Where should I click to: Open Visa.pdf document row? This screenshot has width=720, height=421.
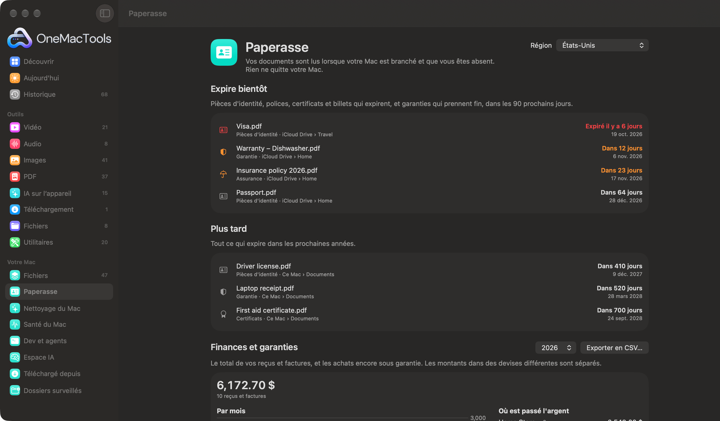429,130
